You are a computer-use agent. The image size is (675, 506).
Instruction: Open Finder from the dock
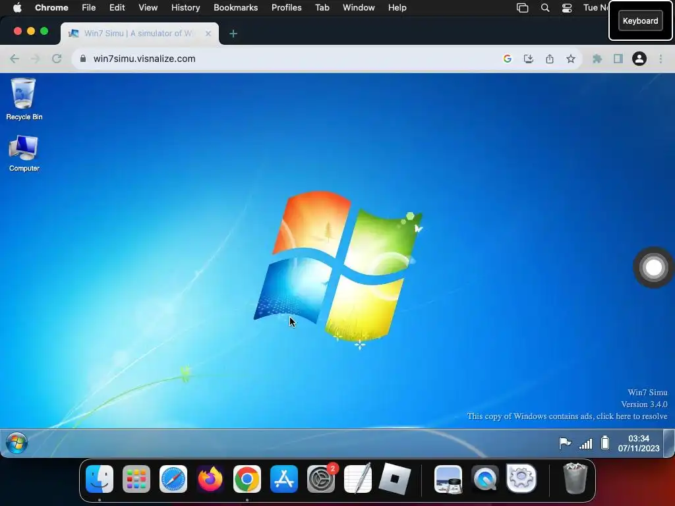click(x=100, y=479)
